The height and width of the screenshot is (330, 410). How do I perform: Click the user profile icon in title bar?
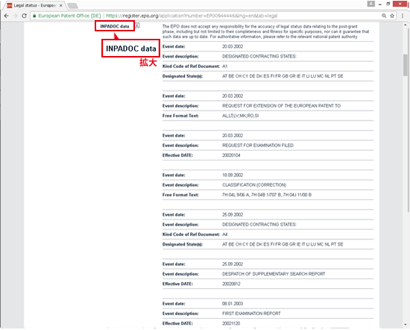(x=370, y=4)
